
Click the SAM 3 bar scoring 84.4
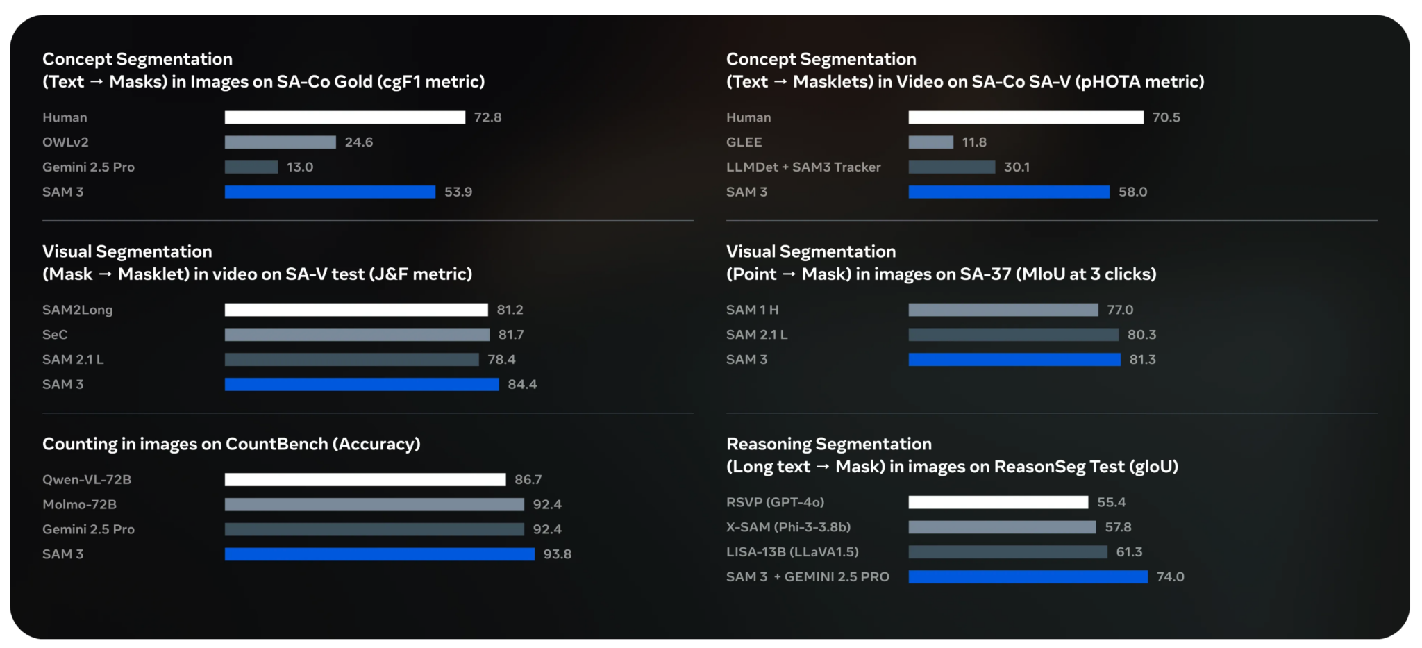coord(362,384)
